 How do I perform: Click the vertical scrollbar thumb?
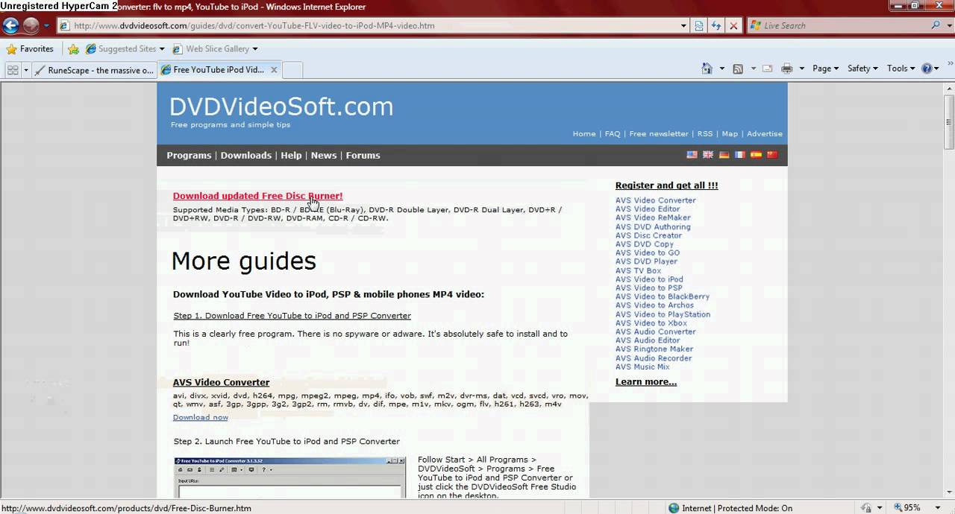tap(949, 123)
